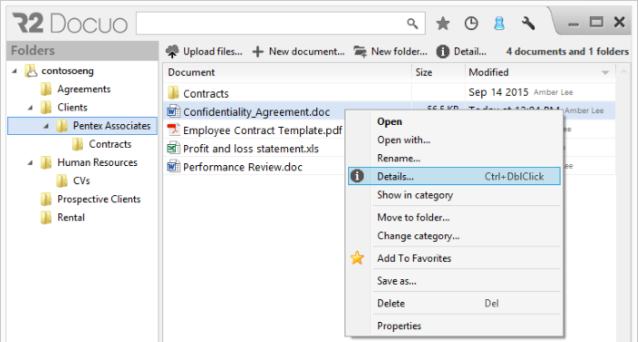Open recent documents clock icon

click(x=471, y=23)
